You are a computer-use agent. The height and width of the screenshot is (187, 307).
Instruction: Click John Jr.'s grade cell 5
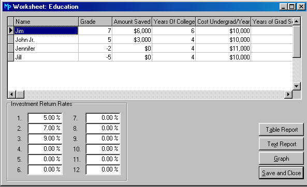pyautogui.click(x=95, y=39)
